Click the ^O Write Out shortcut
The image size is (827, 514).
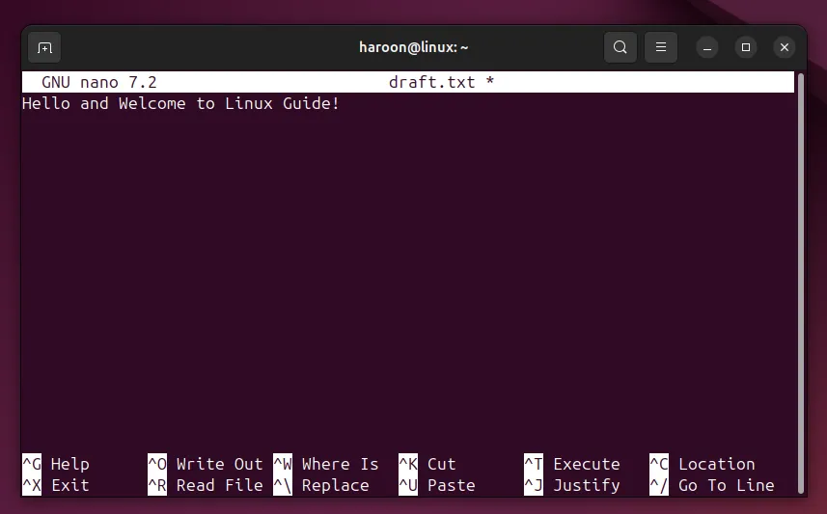[205, 464]
